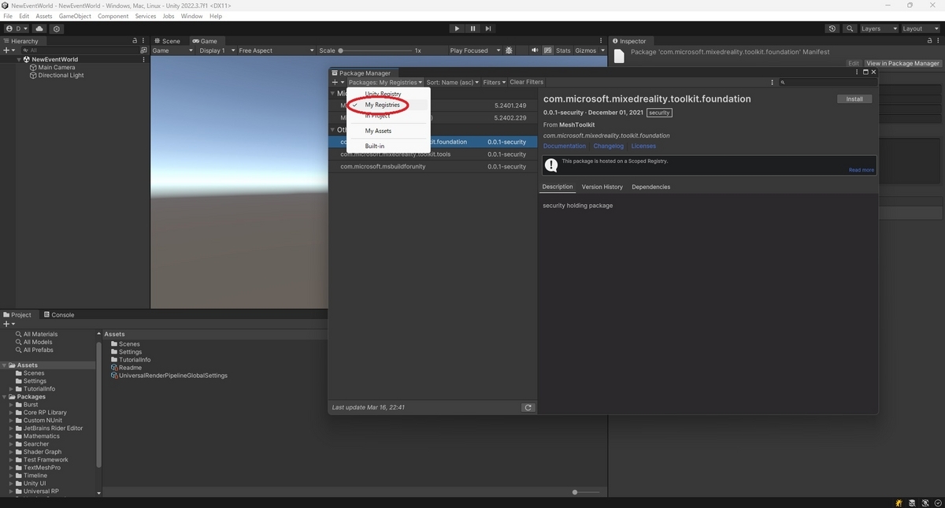Click the Hierarchy search field
This screenshot has height=508, width=945.
tap(79, 50)
